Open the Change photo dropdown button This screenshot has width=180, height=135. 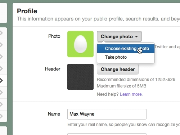[x=119, y=36]
